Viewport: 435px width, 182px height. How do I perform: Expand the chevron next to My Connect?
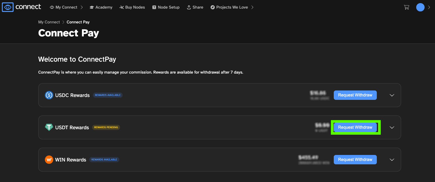(82, 7)
